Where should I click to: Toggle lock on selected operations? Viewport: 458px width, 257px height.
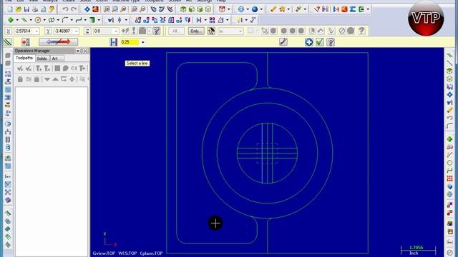coord(20,79)
